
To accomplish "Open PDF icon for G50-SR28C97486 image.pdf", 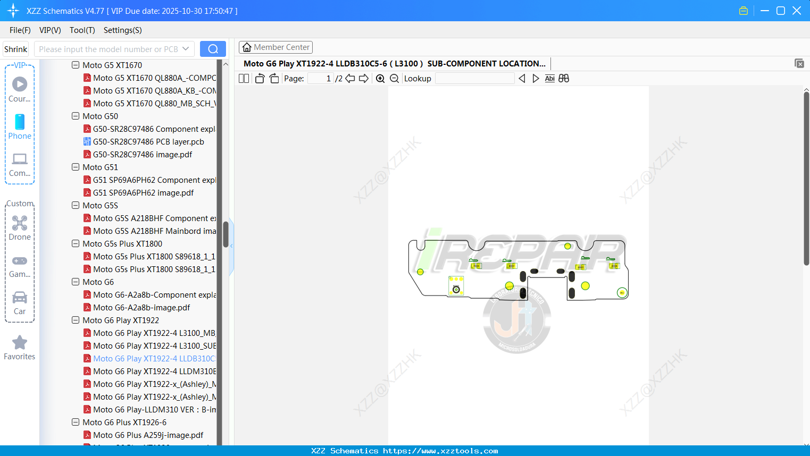I will click(87, 155).
